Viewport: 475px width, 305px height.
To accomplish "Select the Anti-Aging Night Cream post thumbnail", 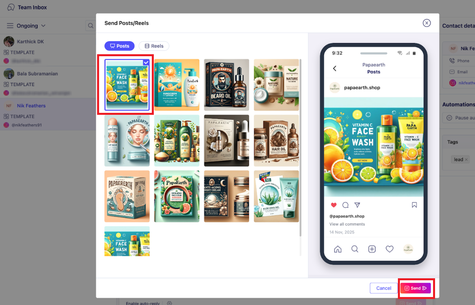I will [x=227, y=196].
